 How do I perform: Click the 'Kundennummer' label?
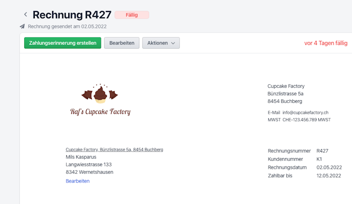tap(286, 159)
